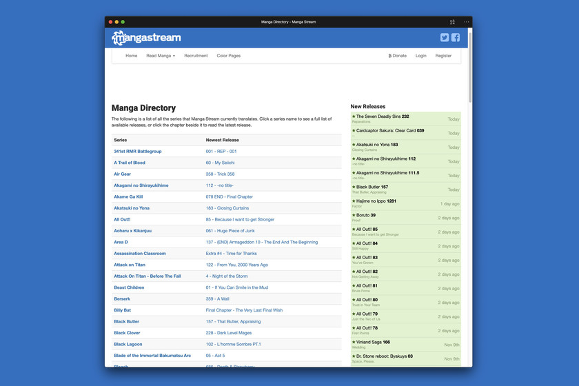The image size is (579, 386).
Task: Open the three-dot menu in title bar
Action: pos(466,22)
